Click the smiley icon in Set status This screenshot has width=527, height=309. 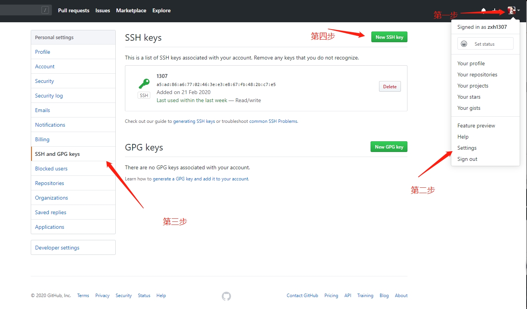point(464,44)
